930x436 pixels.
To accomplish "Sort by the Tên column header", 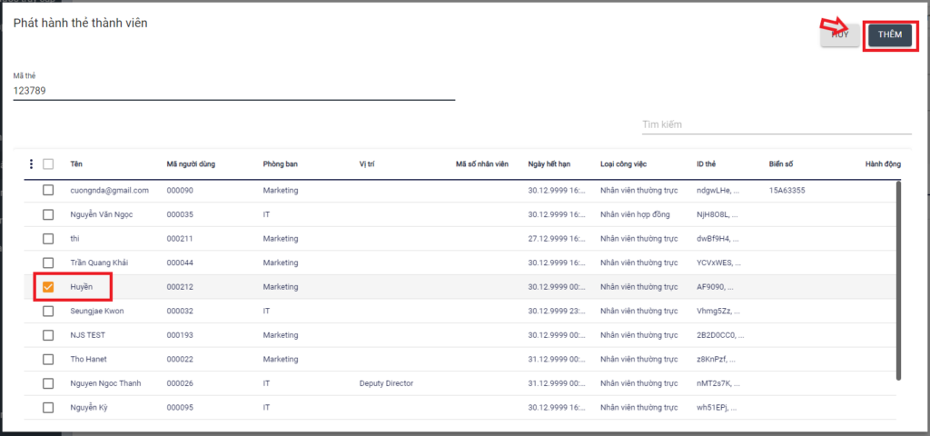I will (x=76, y=164).
